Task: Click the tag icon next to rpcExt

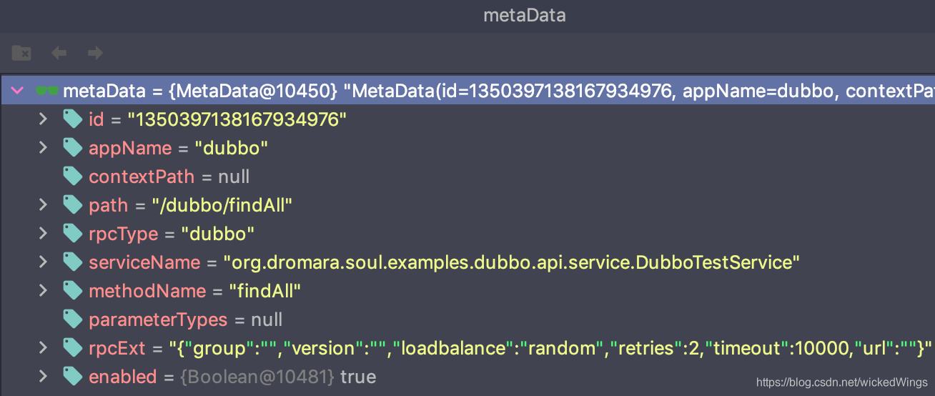Action: tap(73, 347)
